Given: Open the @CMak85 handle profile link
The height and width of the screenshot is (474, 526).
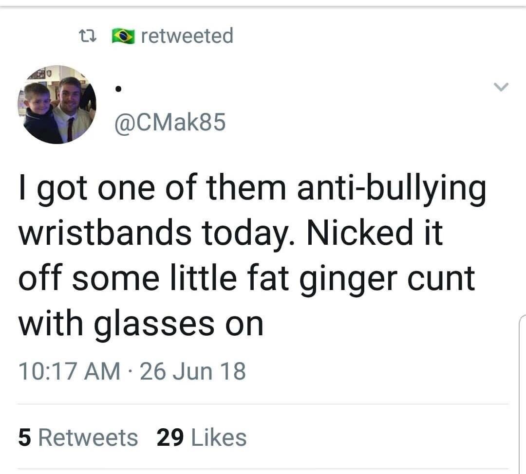Looking at the screenshot, I should pos(169,122).
